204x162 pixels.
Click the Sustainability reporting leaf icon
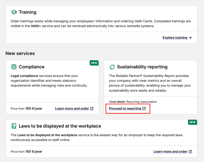[x=112, y=67]
